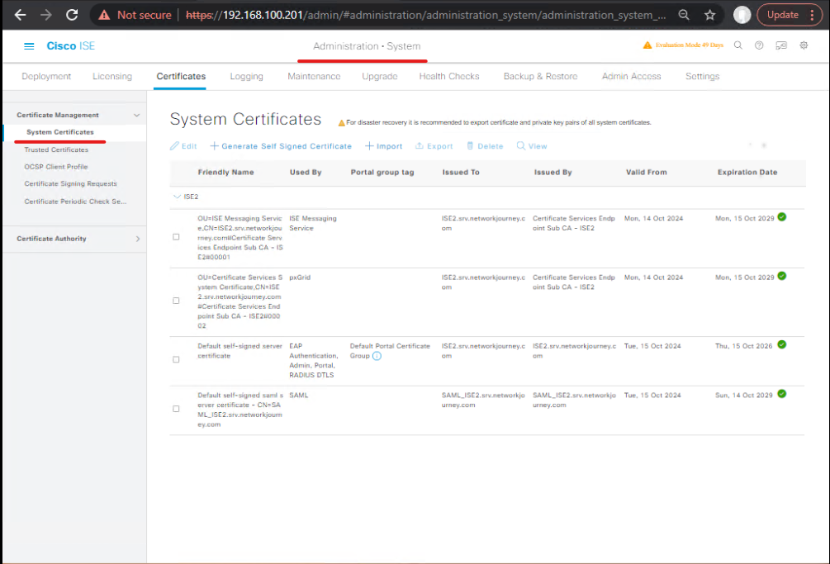Click the Cisco ISE logo
The width and height of the screenshot is (830, 564).
pos(70,46)
